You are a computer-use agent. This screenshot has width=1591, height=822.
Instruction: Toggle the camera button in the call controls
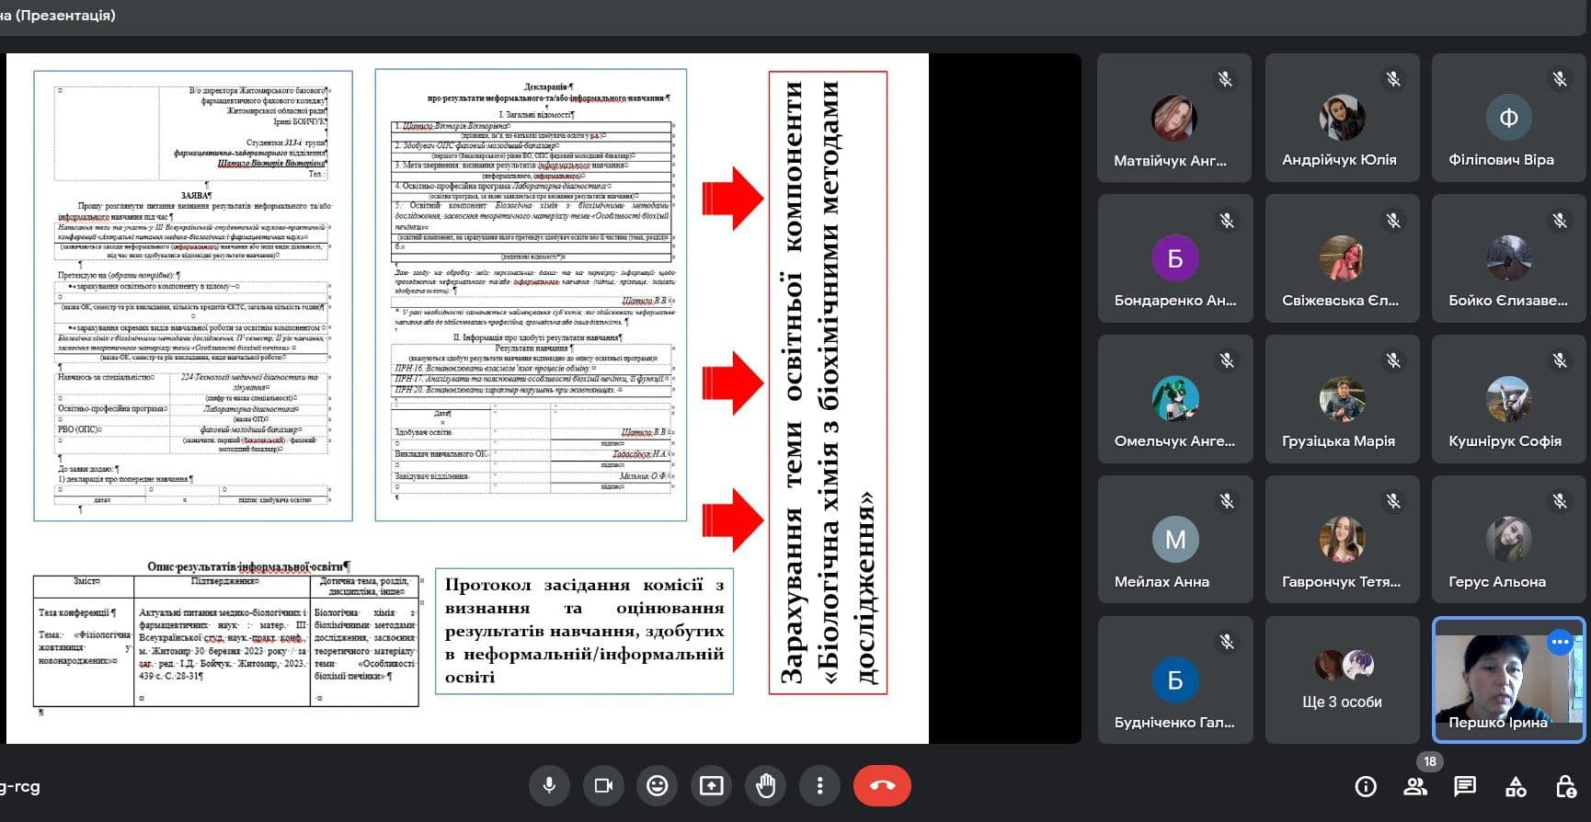603,785
